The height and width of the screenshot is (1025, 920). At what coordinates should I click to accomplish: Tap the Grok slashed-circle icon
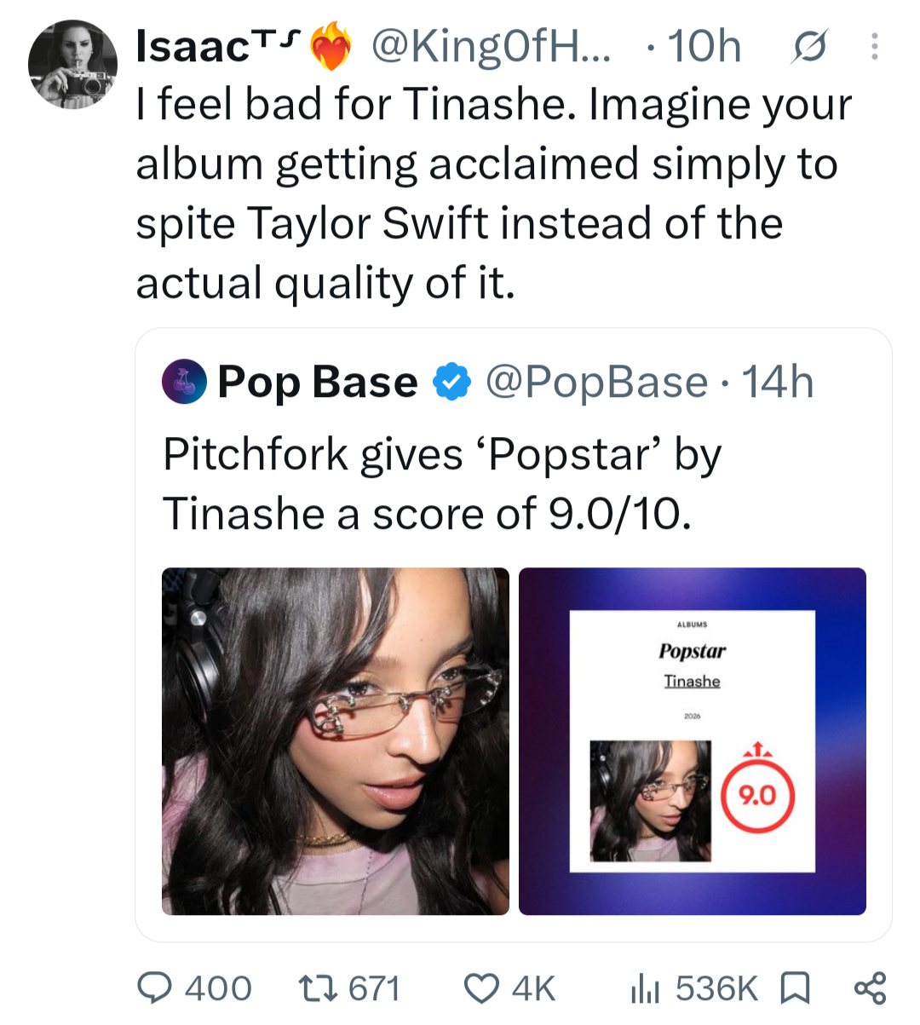pos(808,48)
